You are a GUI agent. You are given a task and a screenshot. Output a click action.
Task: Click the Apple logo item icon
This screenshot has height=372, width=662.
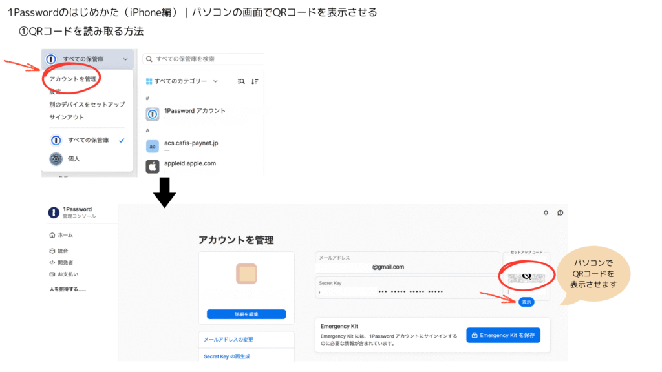click(153, 166)
